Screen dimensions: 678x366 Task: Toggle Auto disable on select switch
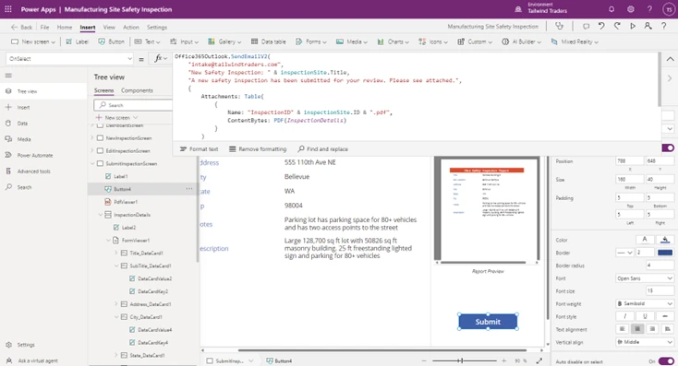[x=666, y=361]
